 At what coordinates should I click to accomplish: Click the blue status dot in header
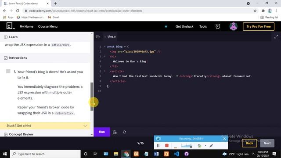pos(166,26)
